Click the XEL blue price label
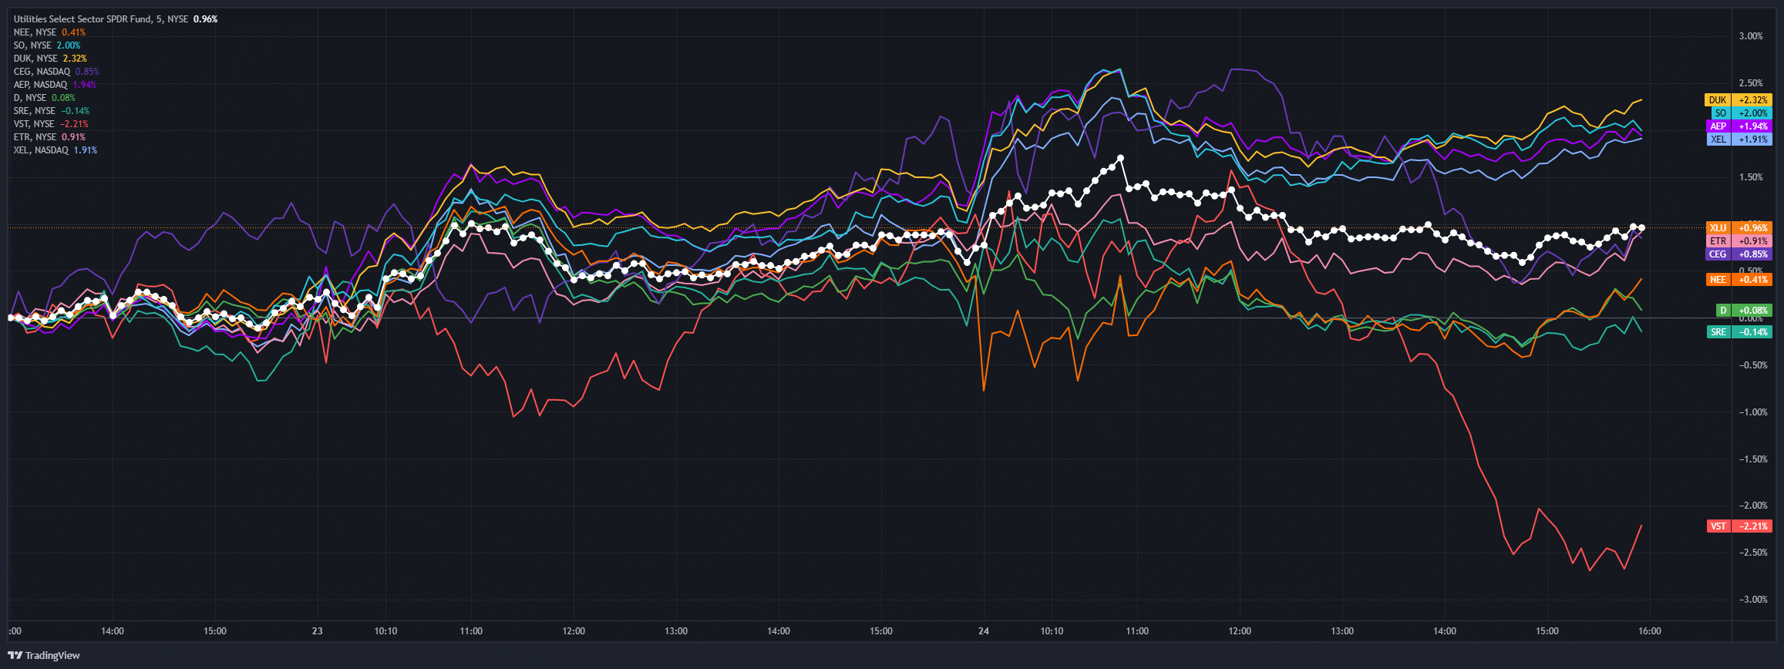This screenshot has height=669, width=1784. [1739, 140]
